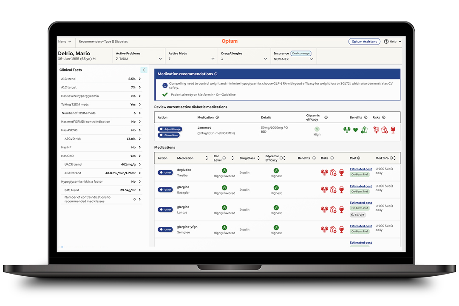The image size is (459, 306).
Task: Open the Help dropdown
Action: pos(393,42)
